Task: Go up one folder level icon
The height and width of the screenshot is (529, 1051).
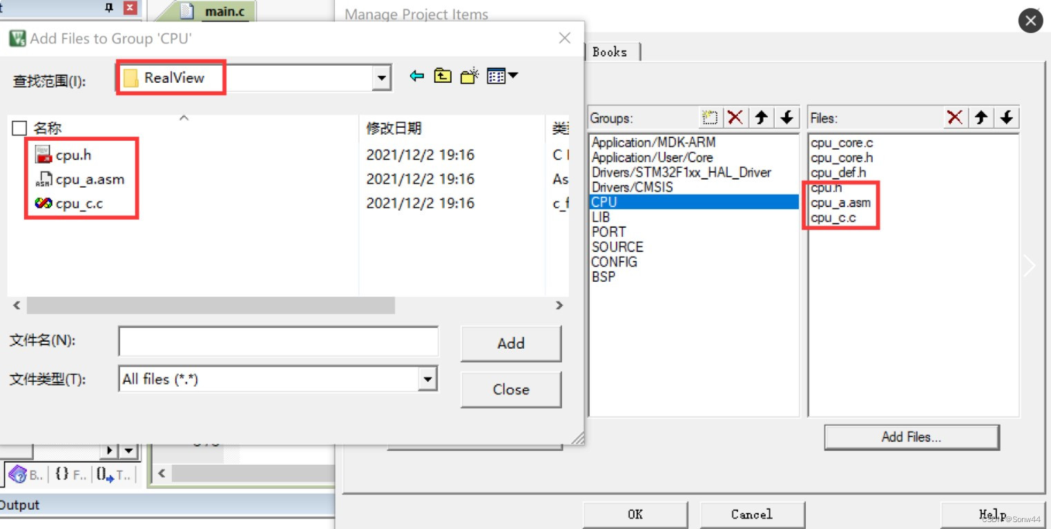Action: 443,77
